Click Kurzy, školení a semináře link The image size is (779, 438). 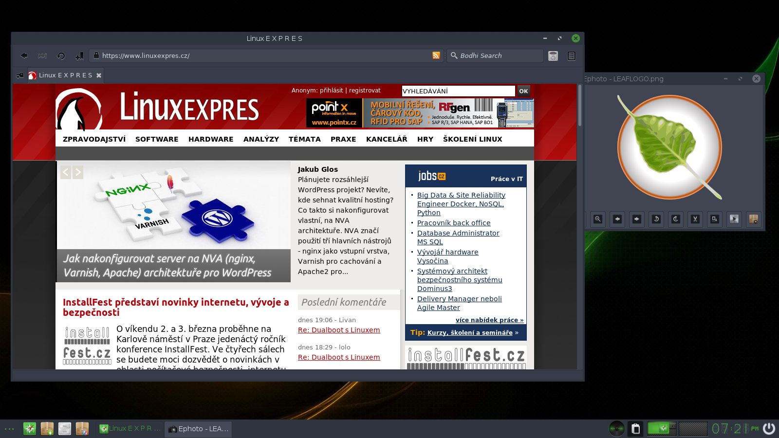pos(470,332)
